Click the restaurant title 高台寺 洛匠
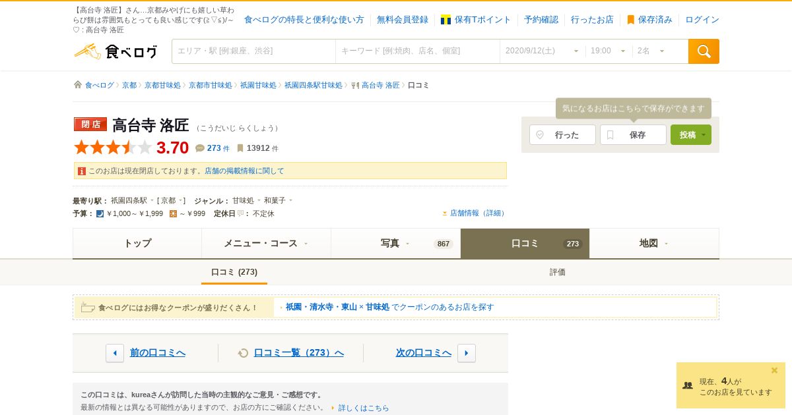The image size is (792, 415). click(150, 125)
